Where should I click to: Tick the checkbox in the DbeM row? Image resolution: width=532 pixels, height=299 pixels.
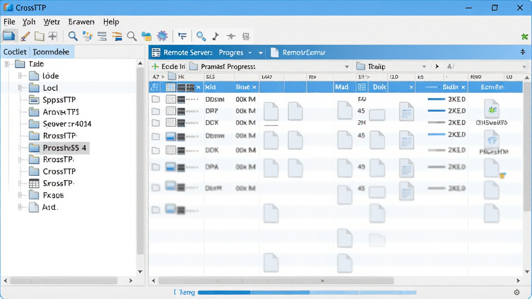pyautogui.click(x=156, y=188)
